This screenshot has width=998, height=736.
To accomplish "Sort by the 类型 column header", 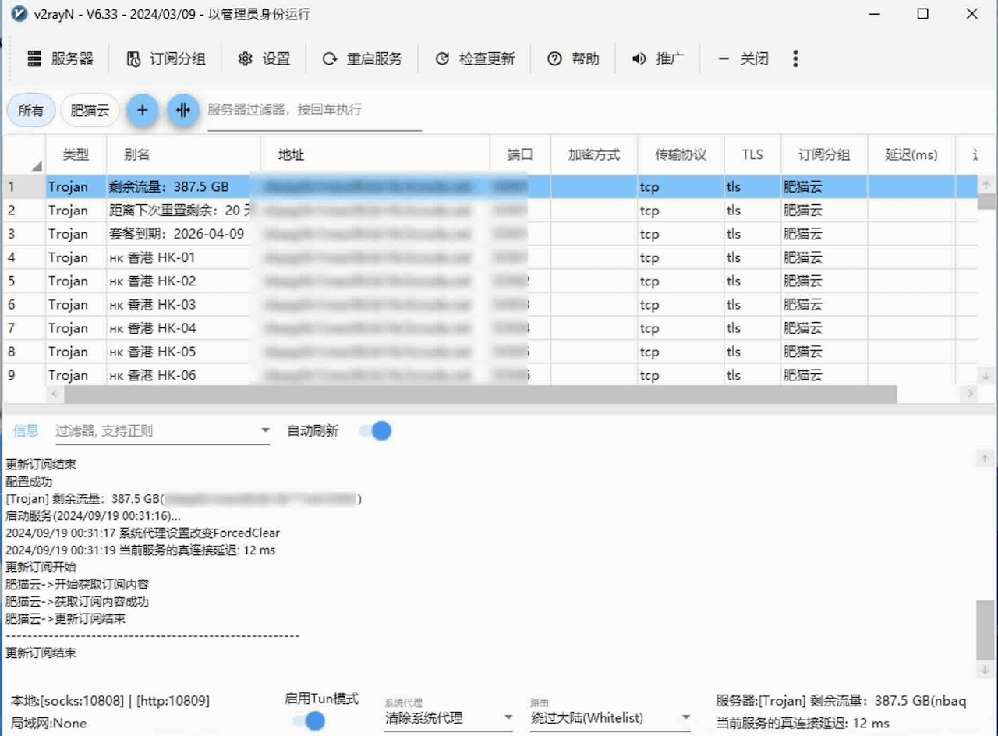I will pyautogui.click(x=76, y=154).
